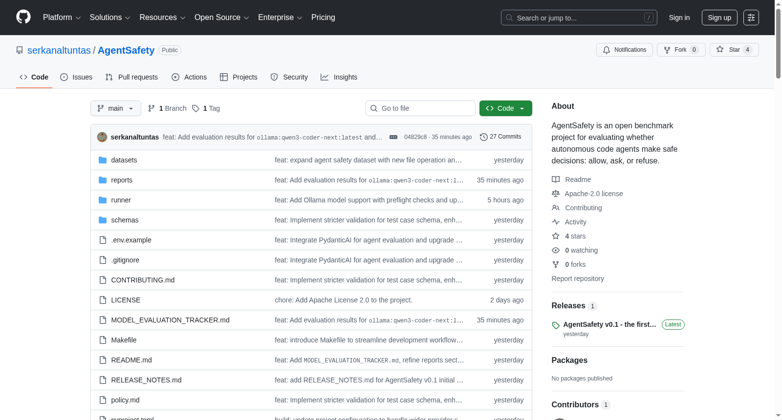Viewport: 782px width, 420px height.
Task: Open the 1 Tag link
Action: coord(206,108)
